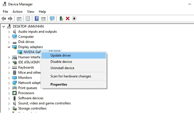The width and height of the screenshot is (194, 128).
Task: Expand the Processors category arrow
Action: pyautogui.click(x=9, y=93)
